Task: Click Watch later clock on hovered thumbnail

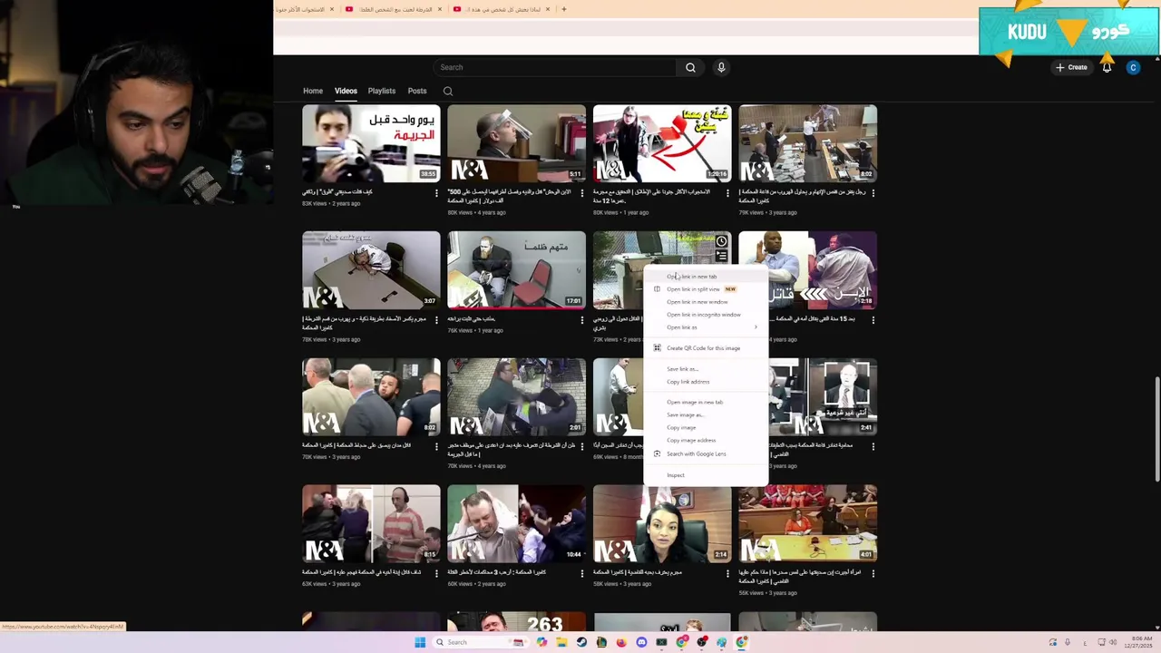Action: (x=721, y=241)
